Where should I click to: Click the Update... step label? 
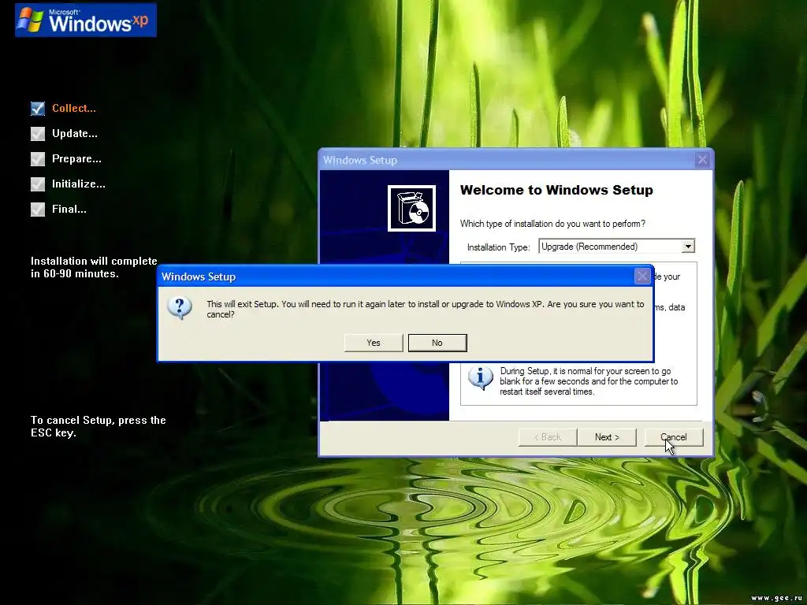pos(75,134)
